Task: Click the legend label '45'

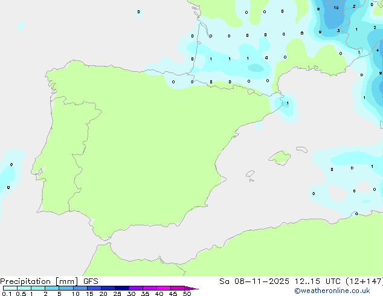Action: (x=173, y=294)
